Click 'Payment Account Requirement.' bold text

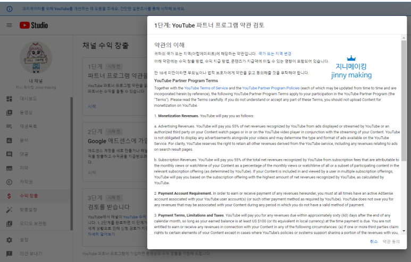(x=185, y=193)
